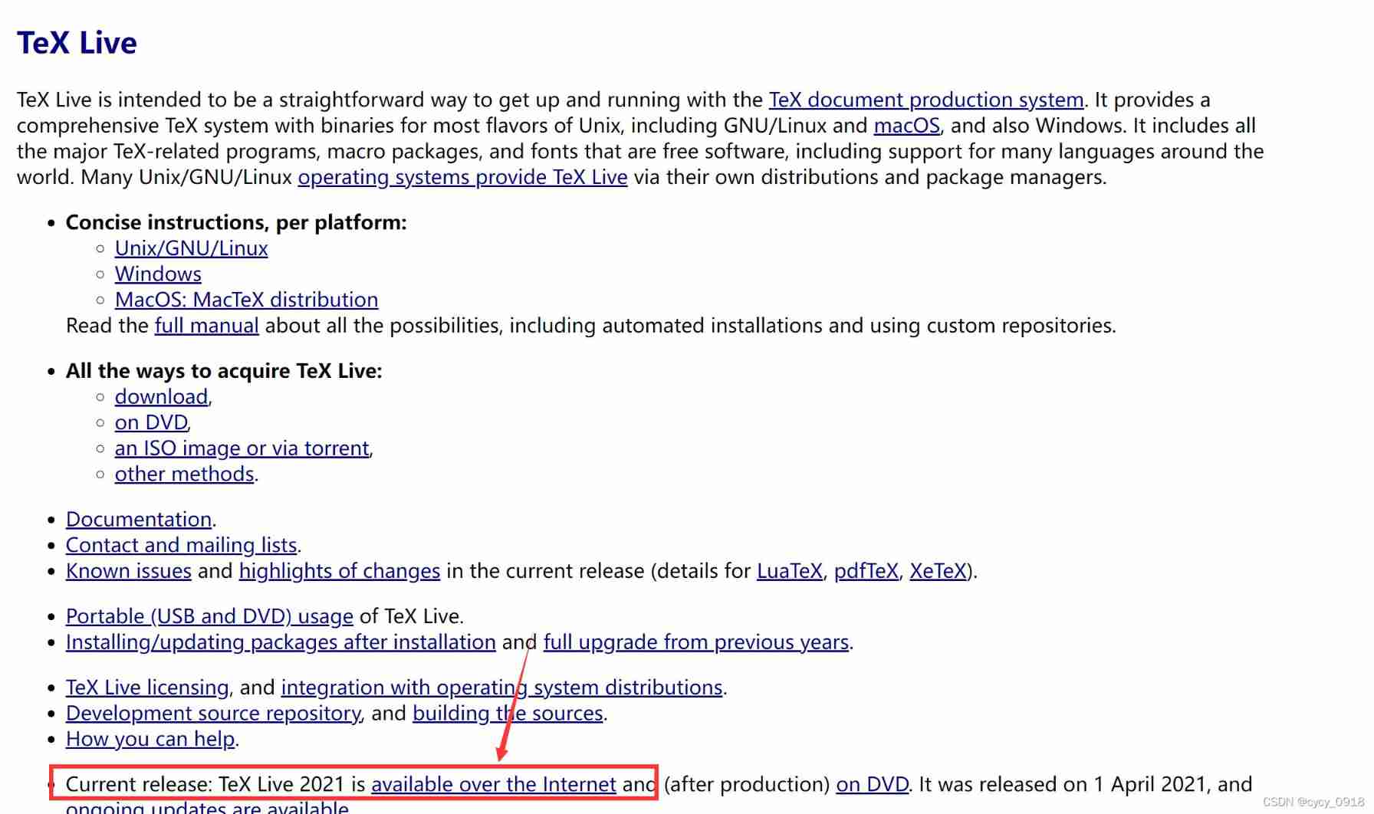Open Portable (USB and DVD) usage link
This screenshot has width=1374, height=814.
[x=209, y=616]
